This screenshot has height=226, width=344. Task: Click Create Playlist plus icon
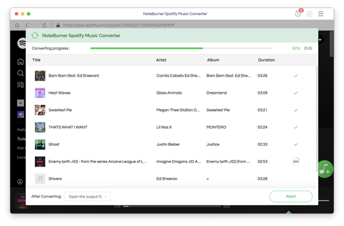[x=21, y=103]
